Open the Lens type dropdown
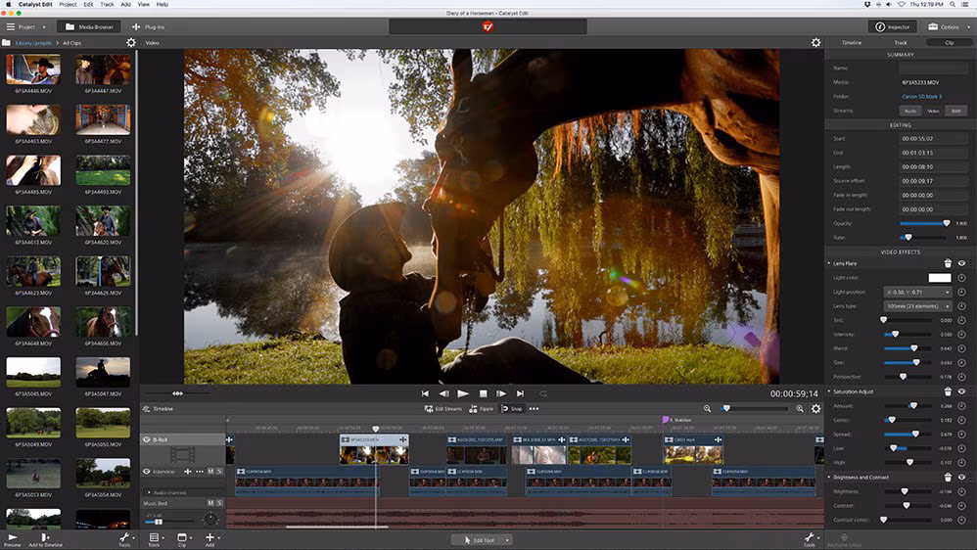The height and width of the screenshot is (550, 977). 917,305
